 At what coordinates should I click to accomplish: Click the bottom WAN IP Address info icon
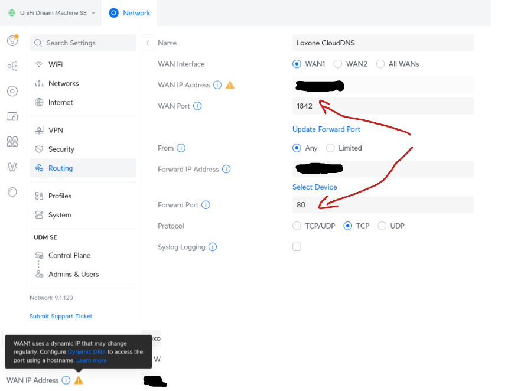click(66, 380)
